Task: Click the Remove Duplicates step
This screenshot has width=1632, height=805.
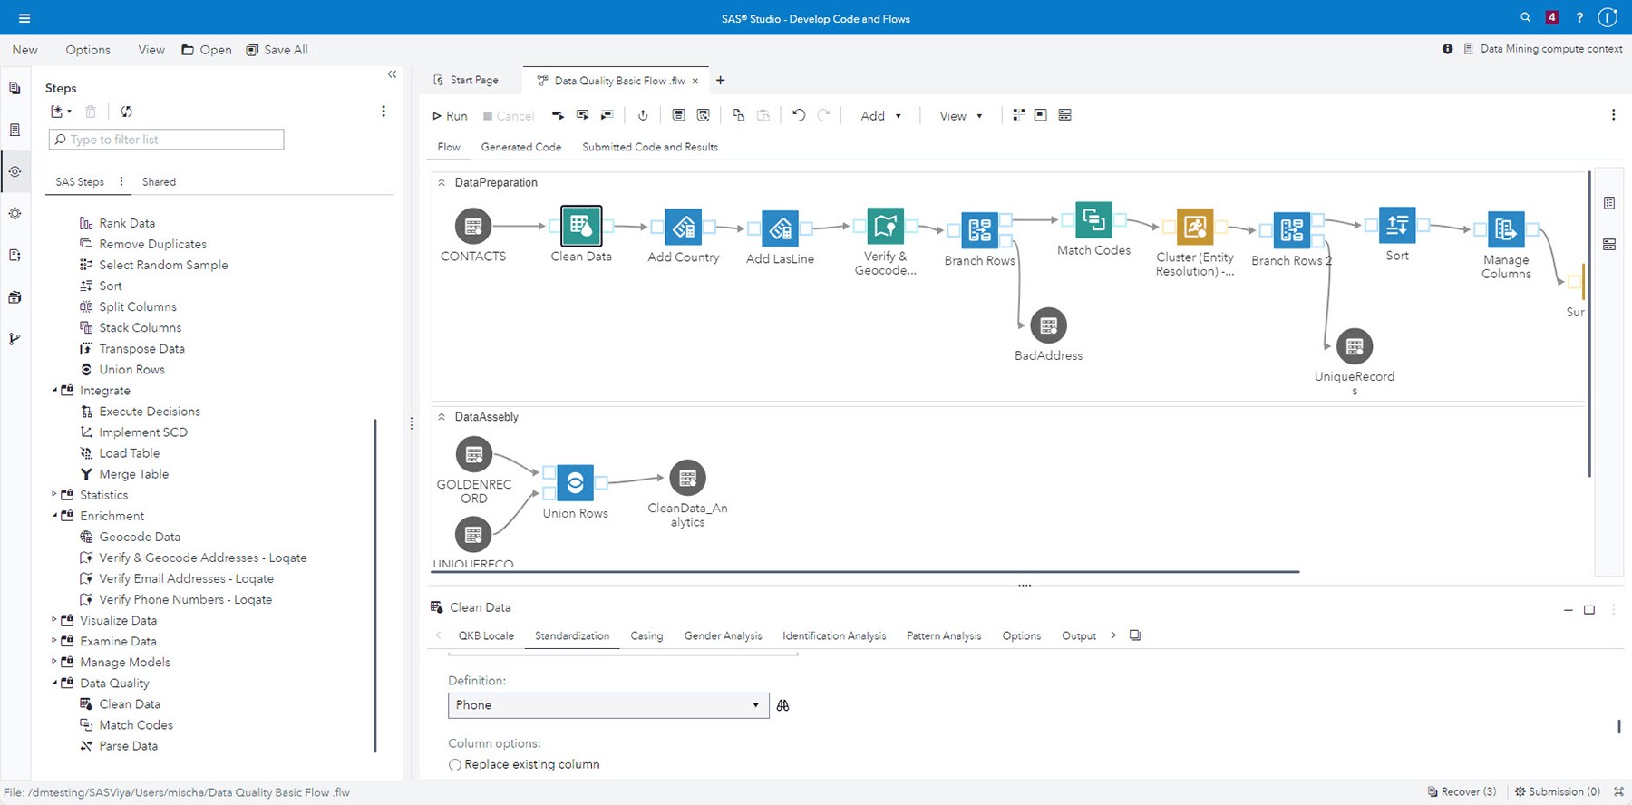Action: point(152,244)
